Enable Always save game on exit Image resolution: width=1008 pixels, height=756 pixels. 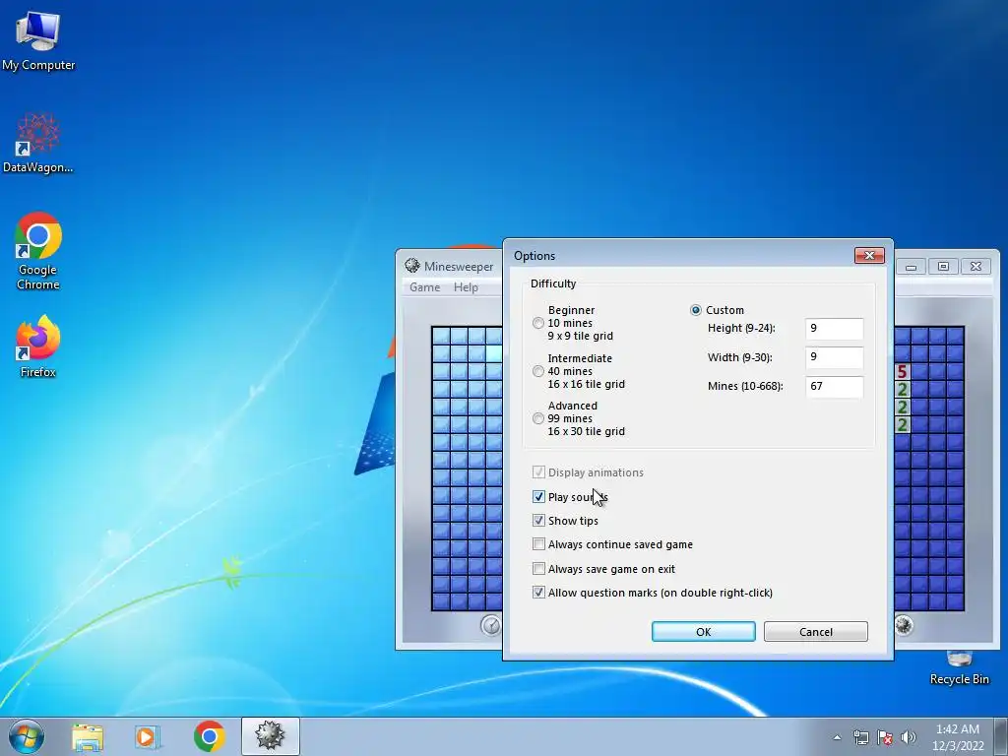point(538,568)
